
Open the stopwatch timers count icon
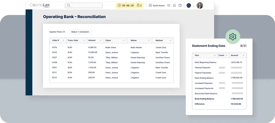[137, 6]
